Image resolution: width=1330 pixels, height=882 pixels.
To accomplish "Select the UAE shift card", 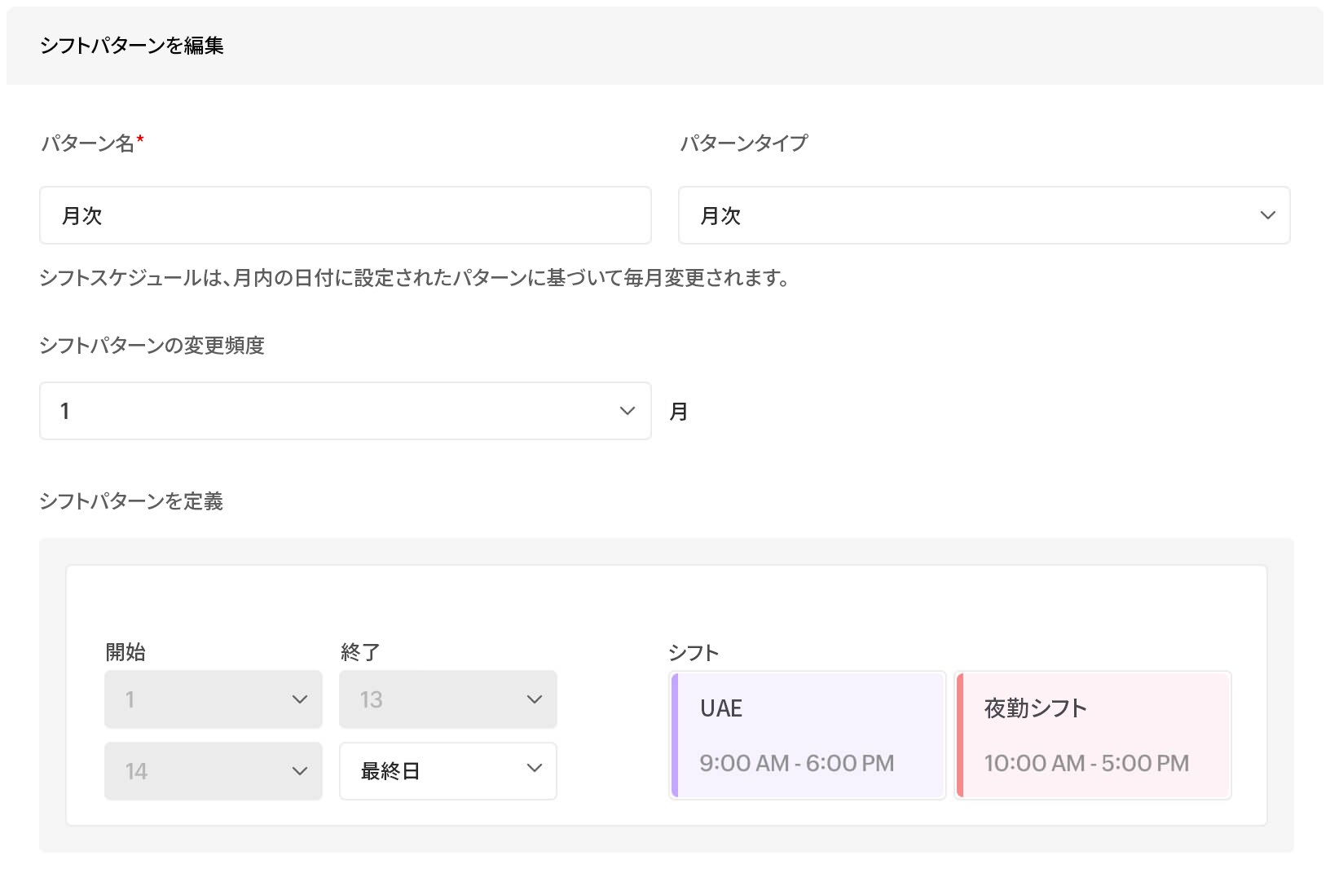I will pyautogui.click(x=807, y=734).
